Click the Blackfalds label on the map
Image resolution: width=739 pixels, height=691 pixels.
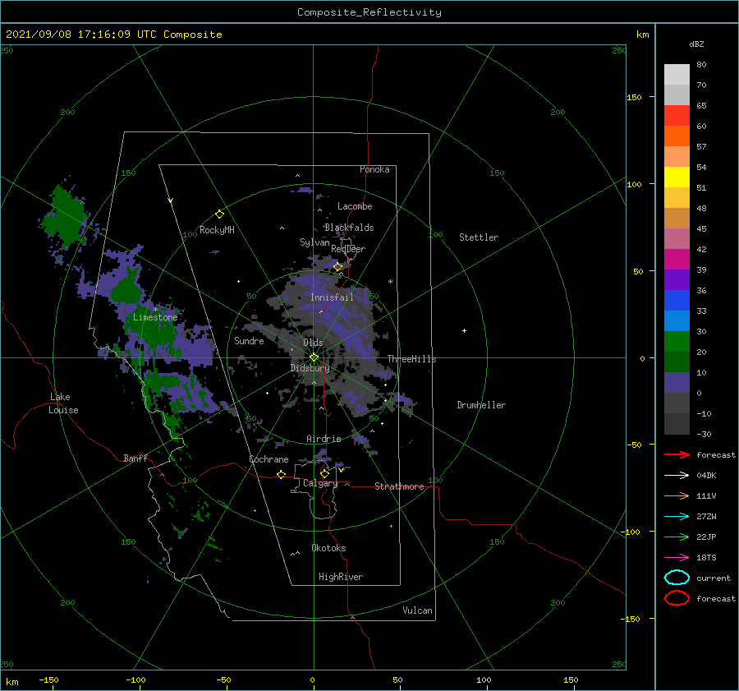349,228
